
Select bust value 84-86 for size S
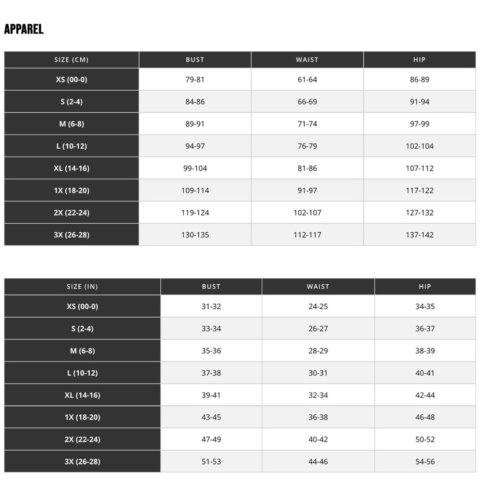(x=195, y=102)
